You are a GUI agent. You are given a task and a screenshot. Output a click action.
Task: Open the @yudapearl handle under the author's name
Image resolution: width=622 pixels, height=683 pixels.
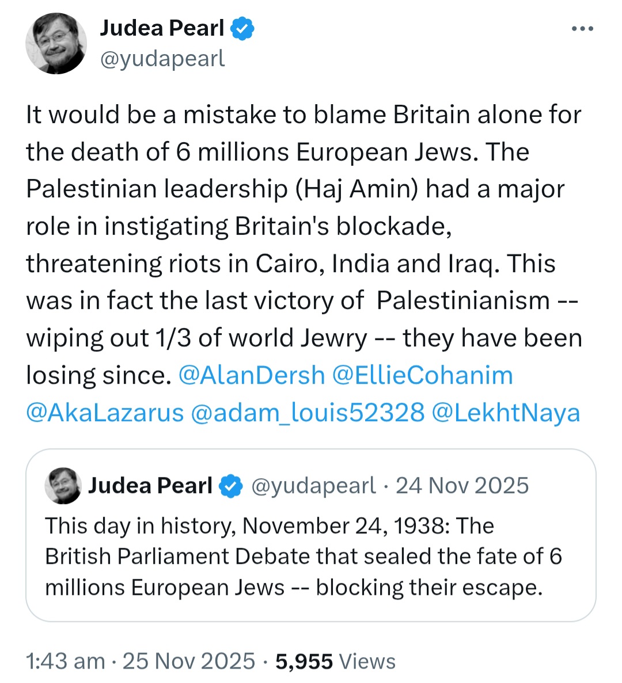coord(162,58)
